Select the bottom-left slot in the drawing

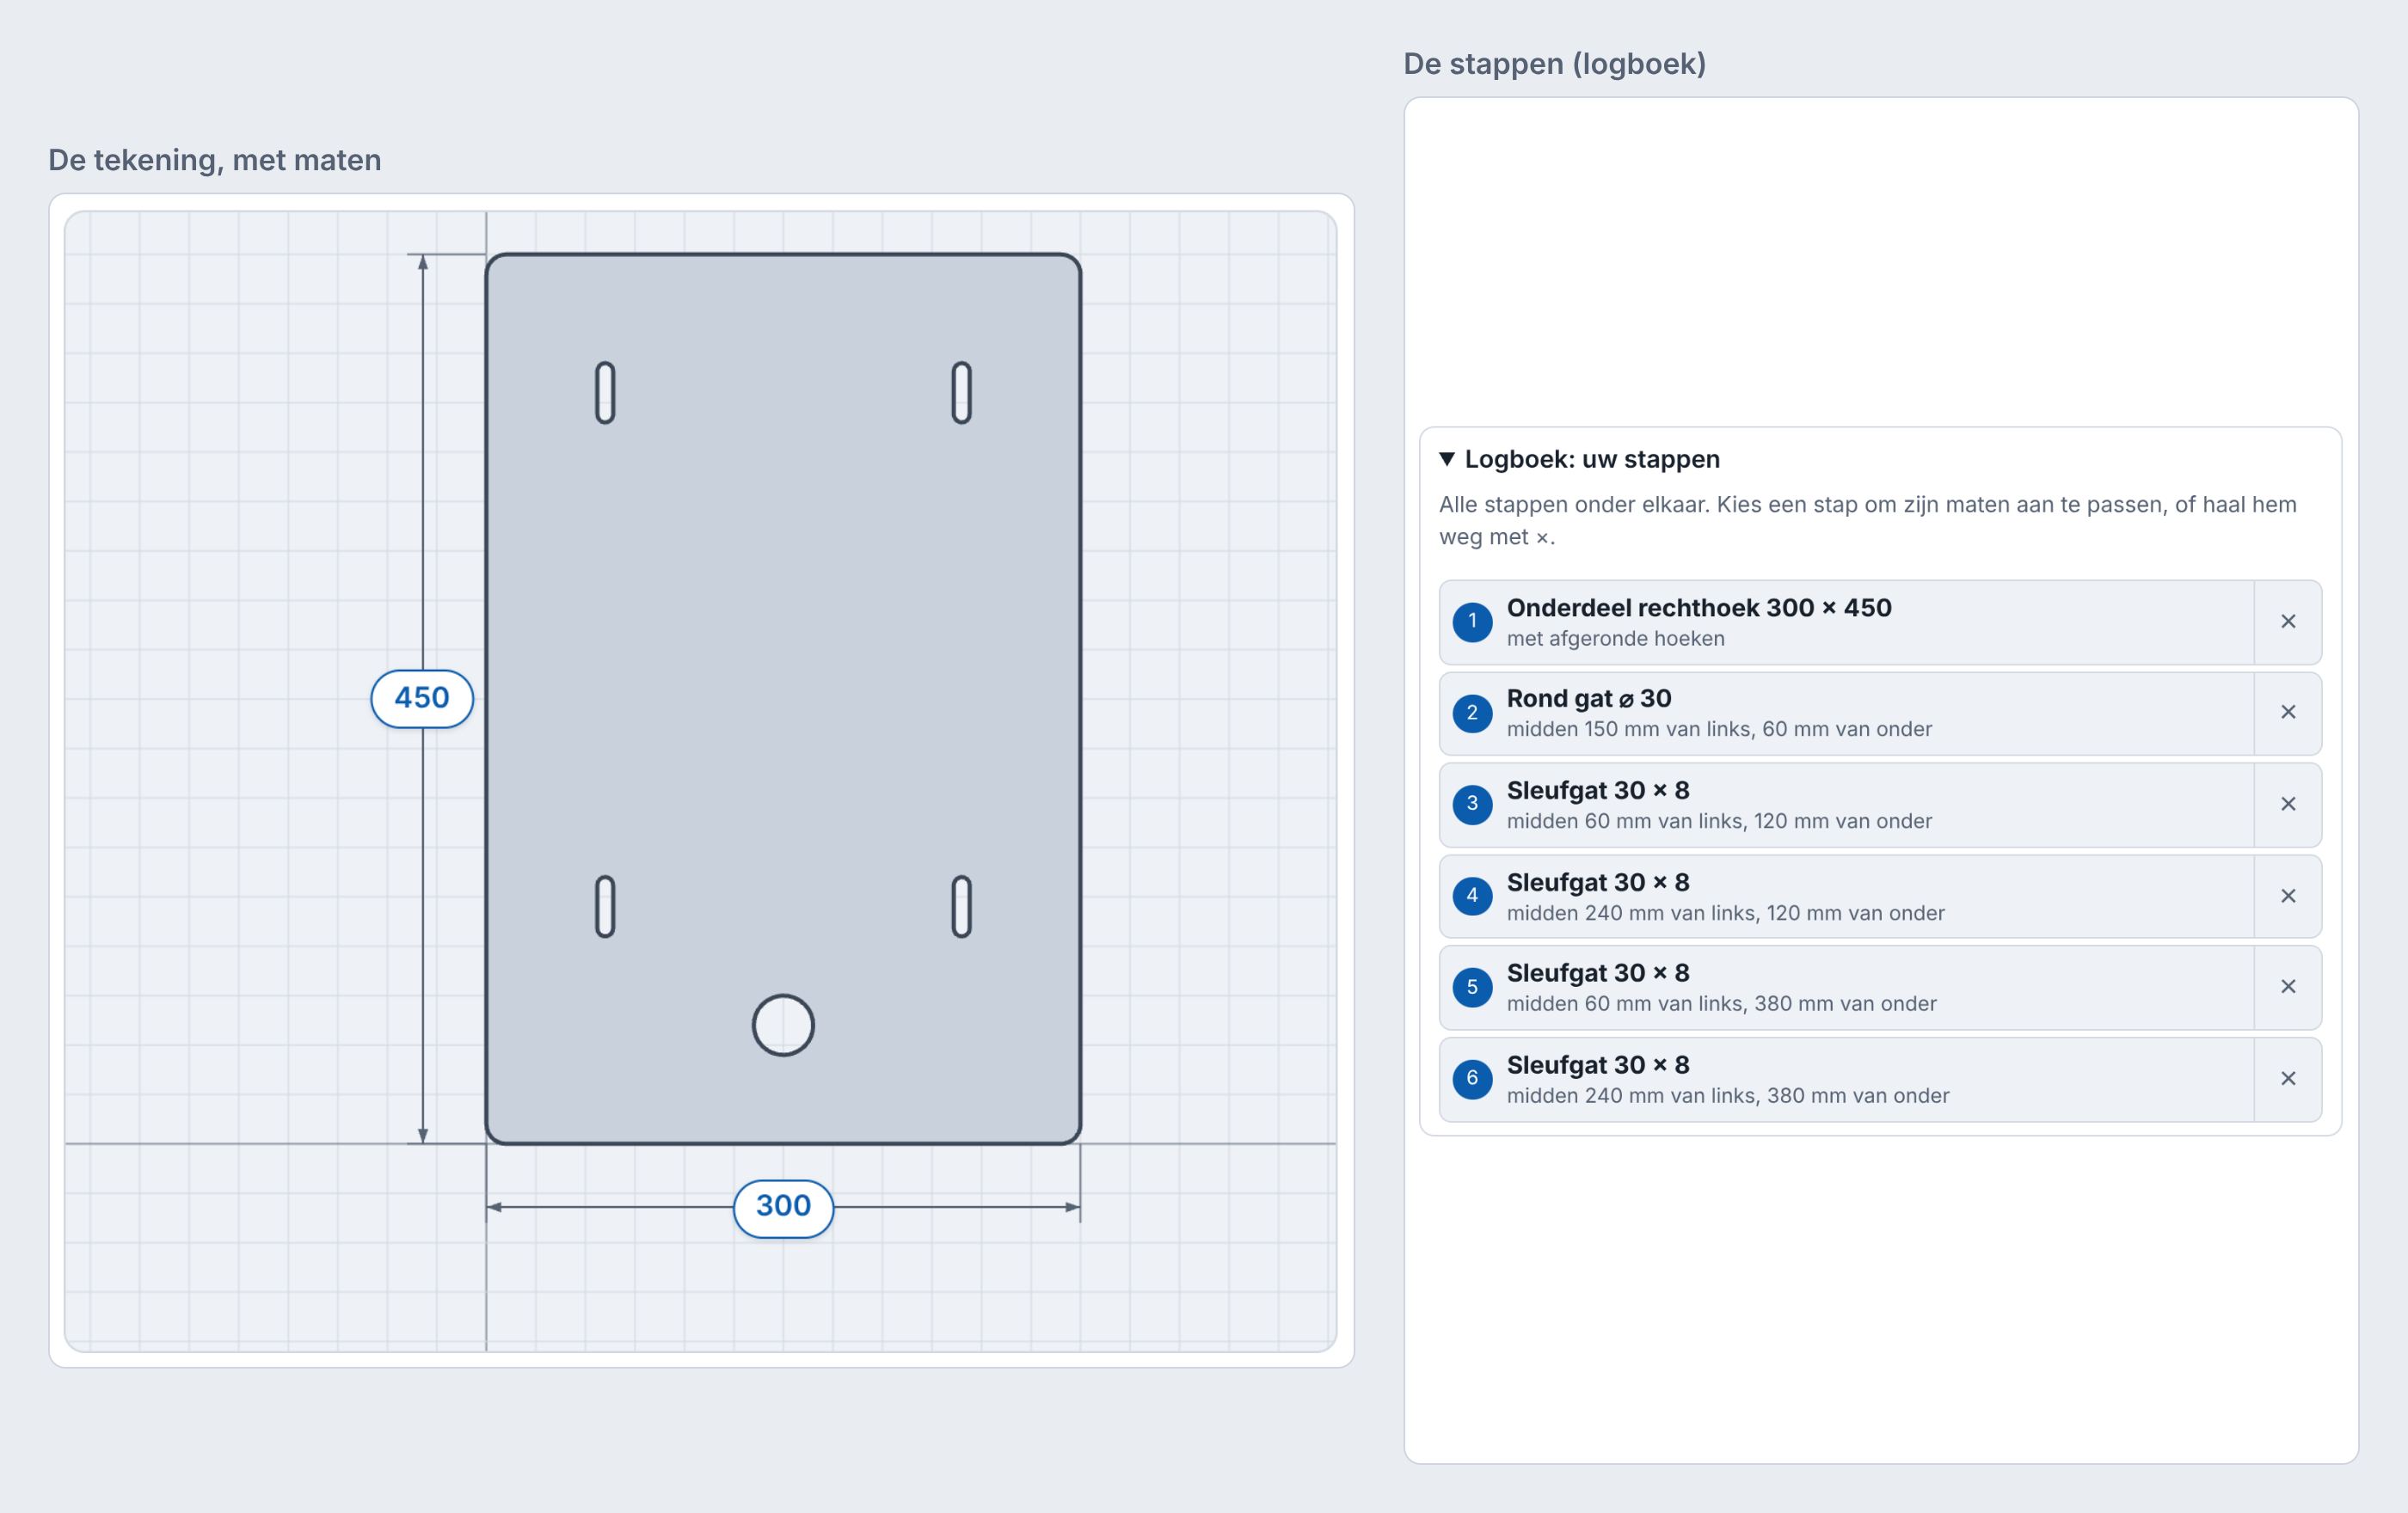pos(605,906)
